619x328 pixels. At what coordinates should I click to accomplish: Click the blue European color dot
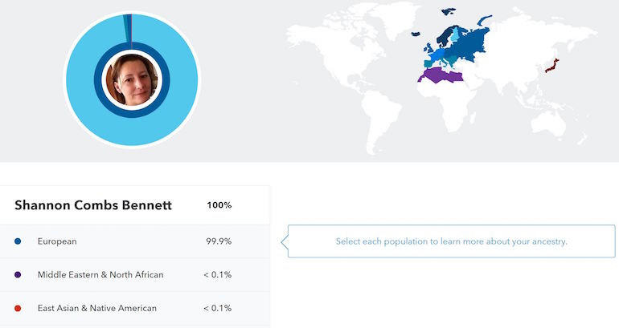[x=18, y=241]
